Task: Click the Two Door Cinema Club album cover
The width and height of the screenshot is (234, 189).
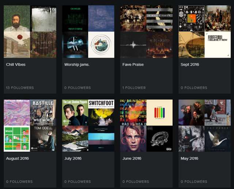Action: 17,113
